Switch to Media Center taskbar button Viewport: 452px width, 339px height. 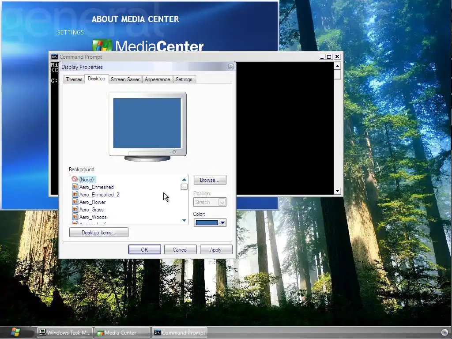[x=123, y=333]
